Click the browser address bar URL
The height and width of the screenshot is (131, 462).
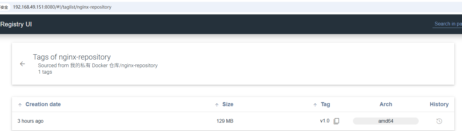(62, 7)
